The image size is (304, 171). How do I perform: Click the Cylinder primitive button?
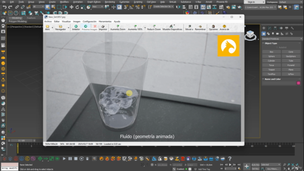point(271,61)
